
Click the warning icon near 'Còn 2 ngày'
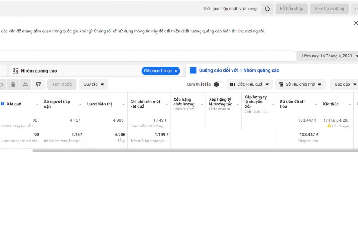point(329,126)
